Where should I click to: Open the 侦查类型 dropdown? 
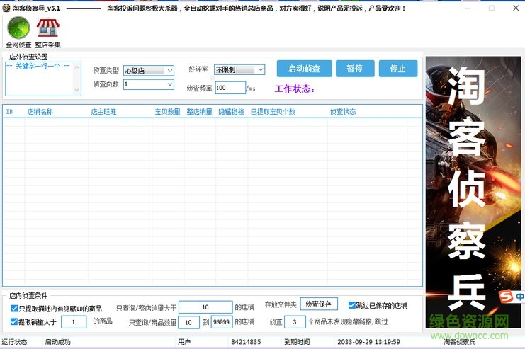click(149, 71)
